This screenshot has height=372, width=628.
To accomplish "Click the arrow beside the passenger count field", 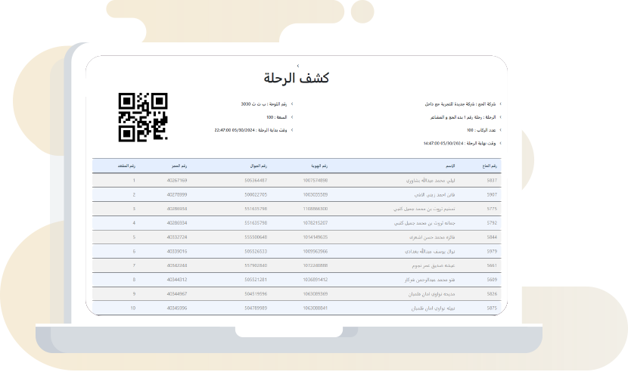I will click(x=500, y=130).
